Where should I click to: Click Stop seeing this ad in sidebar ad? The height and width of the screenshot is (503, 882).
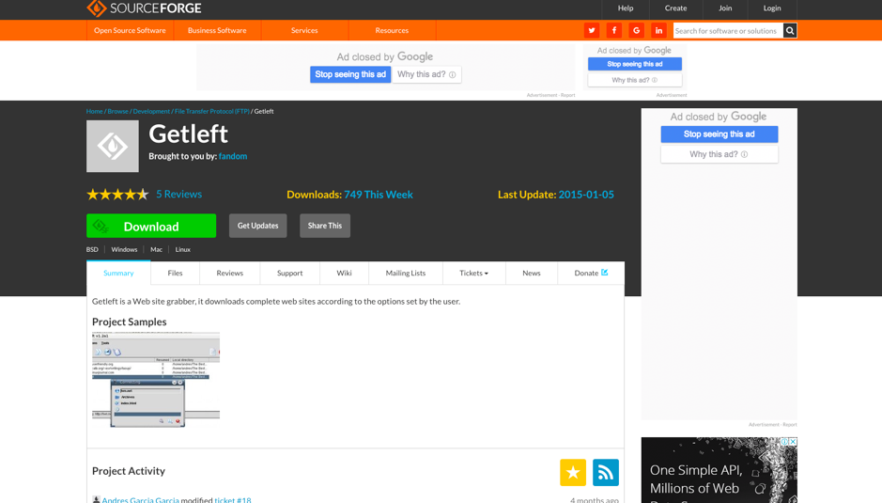click(x=719, y=134)
